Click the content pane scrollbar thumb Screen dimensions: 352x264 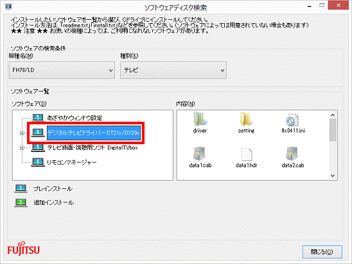click(333, 130)
